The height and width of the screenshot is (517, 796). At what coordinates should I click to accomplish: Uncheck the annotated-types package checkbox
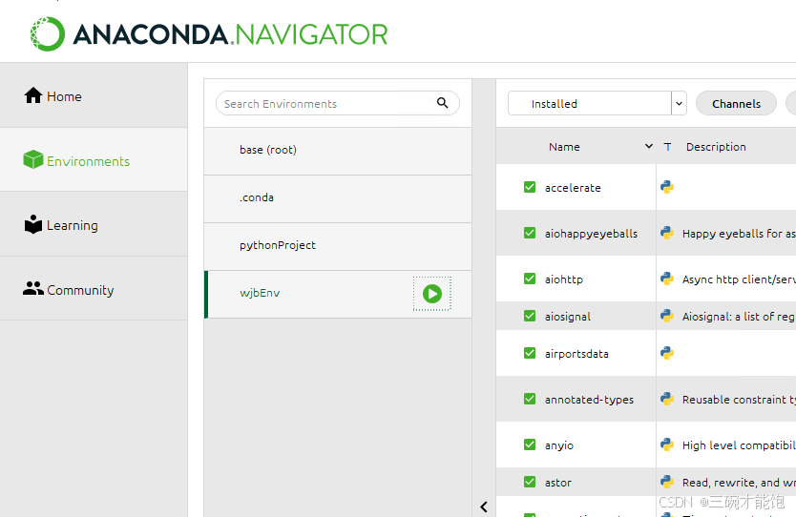coord(530,399)
